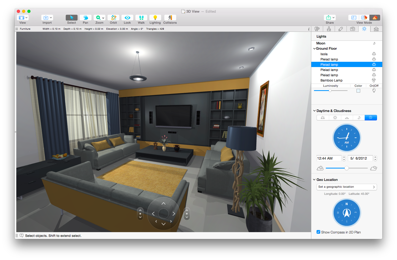
Task: Collapse the Daytime & Cloudiness section
Action: [314, 111]
